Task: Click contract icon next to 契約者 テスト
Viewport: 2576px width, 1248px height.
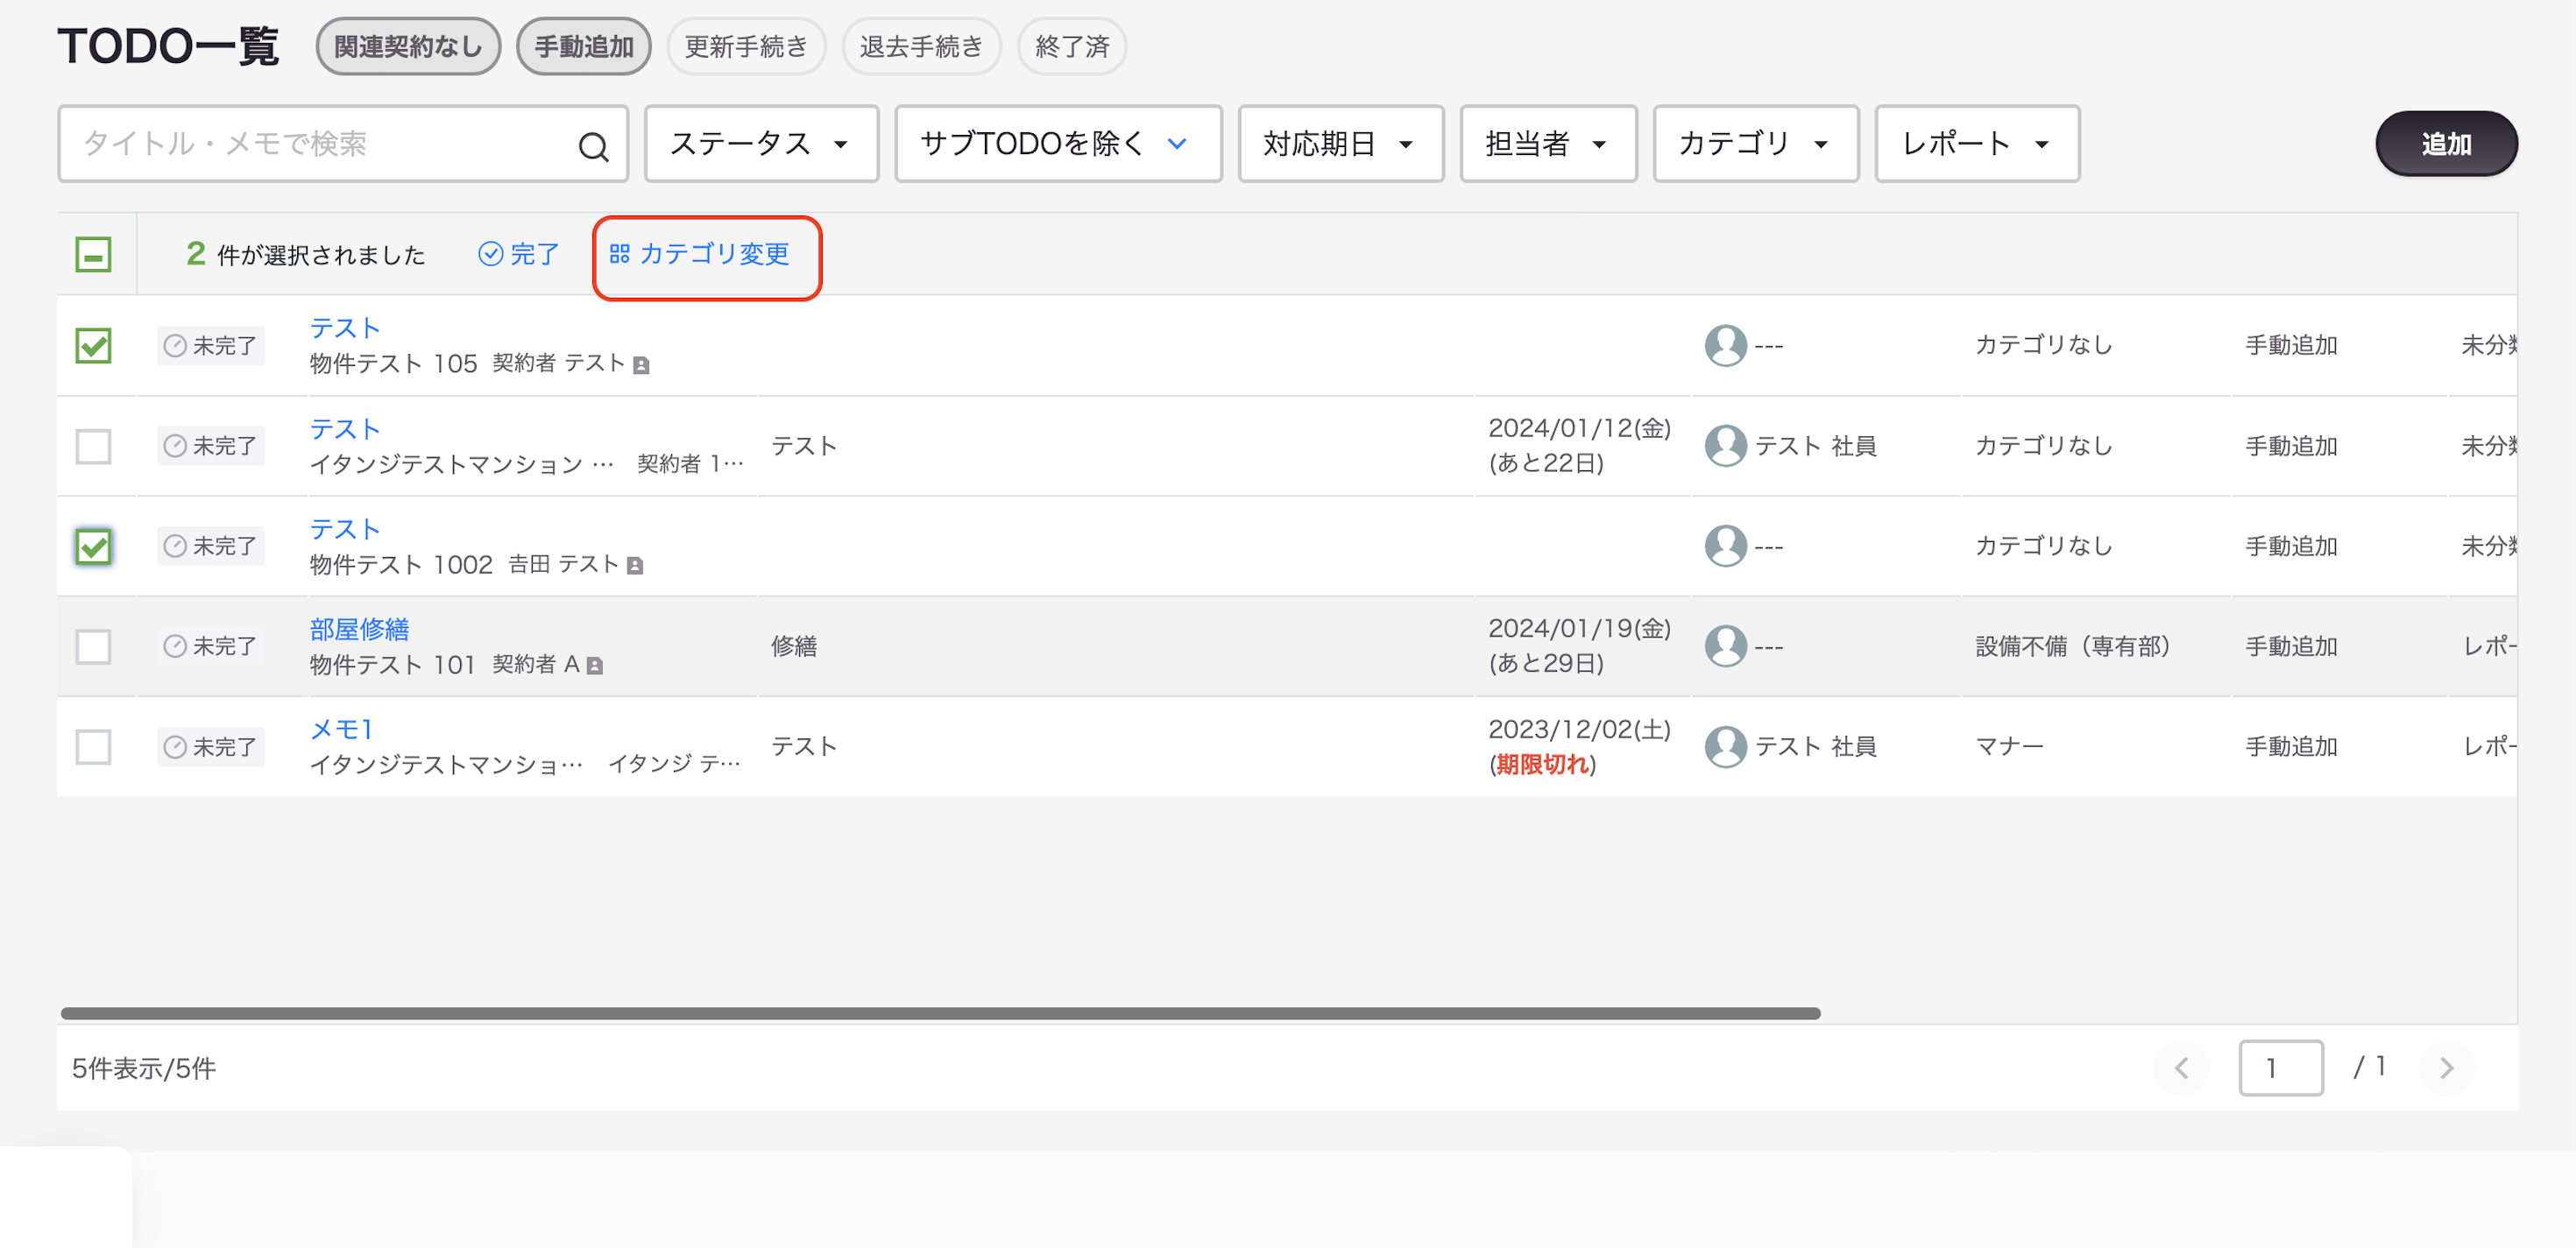Action: pyautogui.click(x=641, y=366)
